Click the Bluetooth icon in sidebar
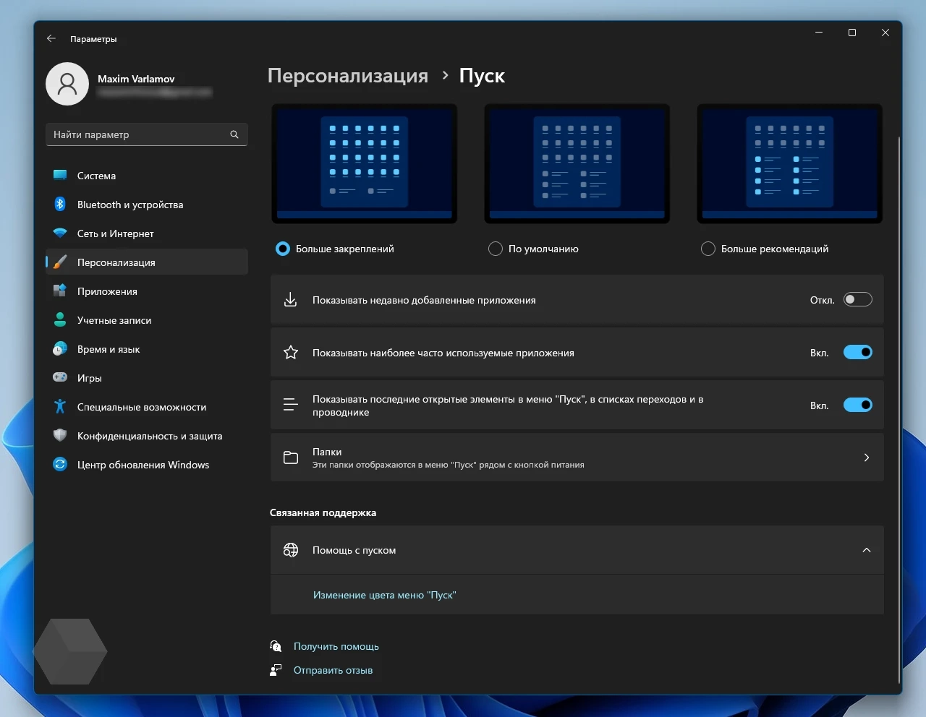Viewport: 926px width, 717px height. click(x=60, y=205)
